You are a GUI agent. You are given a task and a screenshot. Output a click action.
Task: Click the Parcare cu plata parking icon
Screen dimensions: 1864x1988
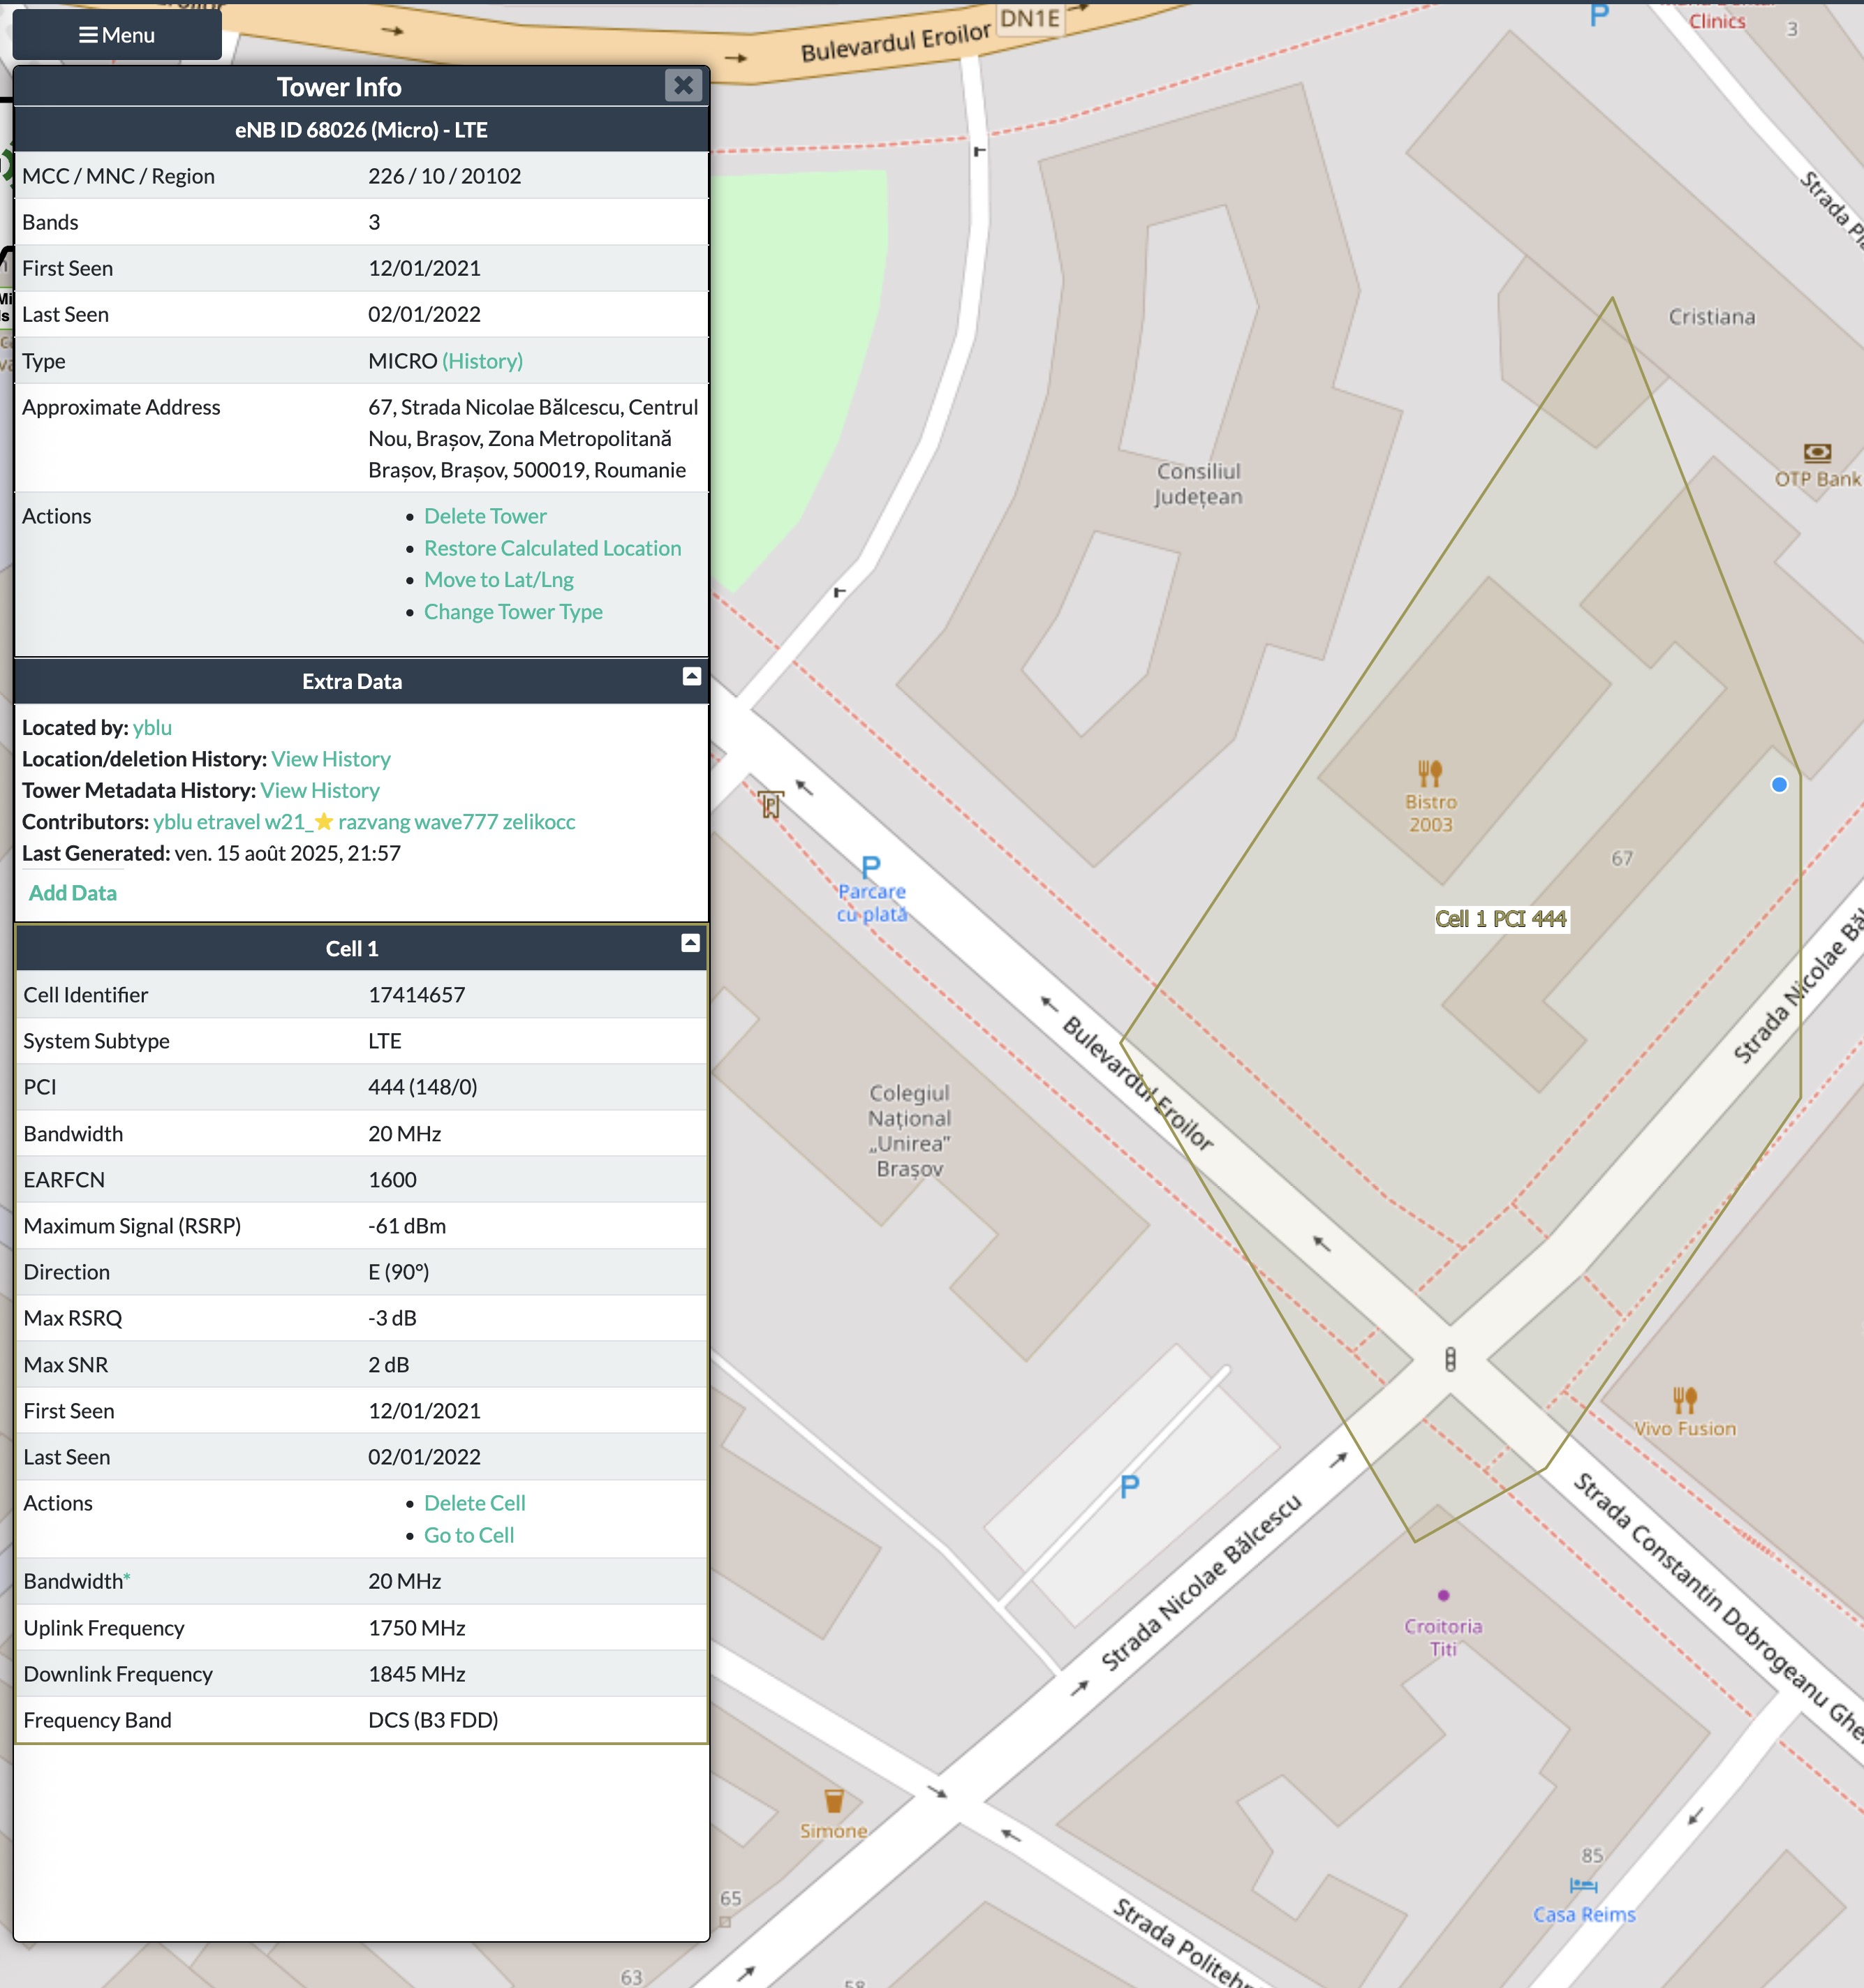point(871,866)
